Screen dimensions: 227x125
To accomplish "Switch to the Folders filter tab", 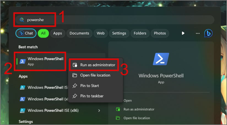I will [x=140, y=33].
